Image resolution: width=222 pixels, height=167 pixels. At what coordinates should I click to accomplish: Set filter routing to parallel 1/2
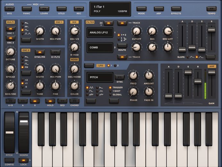(122, 39)
